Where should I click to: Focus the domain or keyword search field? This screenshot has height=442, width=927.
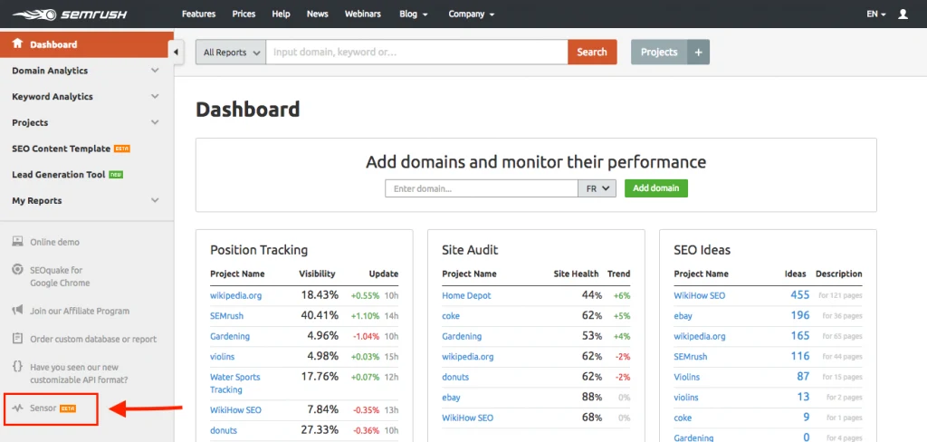pyautogui.click(x=416, y=52)
